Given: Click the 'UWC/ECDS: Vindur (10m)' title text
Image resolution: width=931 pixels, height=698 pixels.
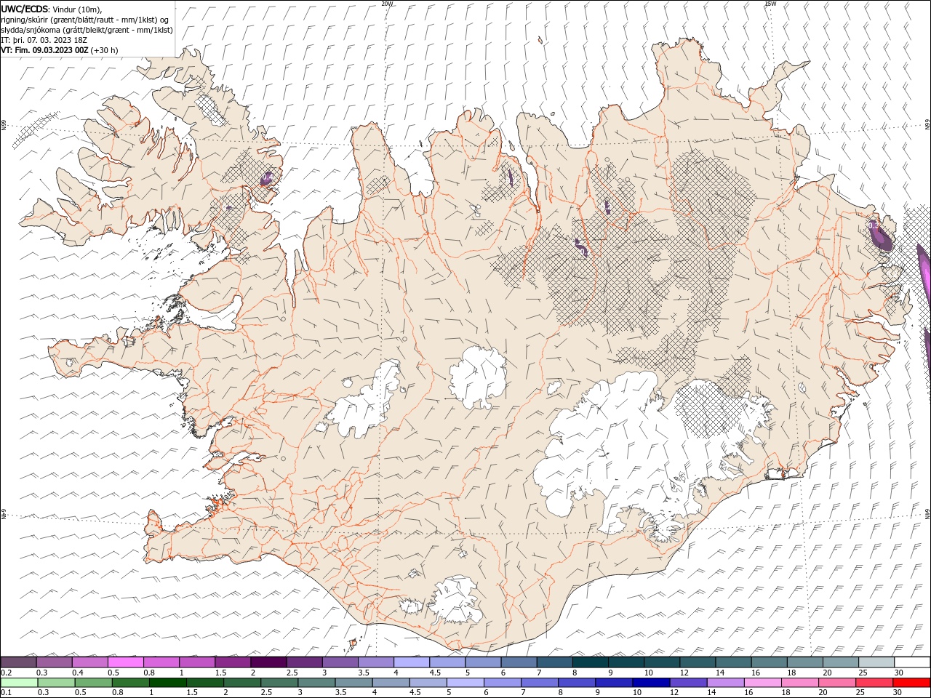Looking at the screenshot, I should (x=52, y=9).
